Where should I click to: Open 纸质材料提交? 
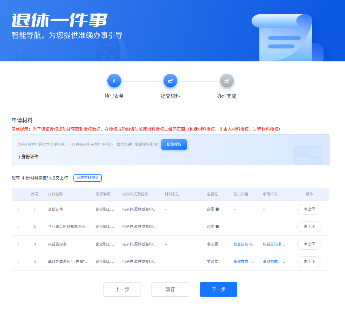pos(87,178)
